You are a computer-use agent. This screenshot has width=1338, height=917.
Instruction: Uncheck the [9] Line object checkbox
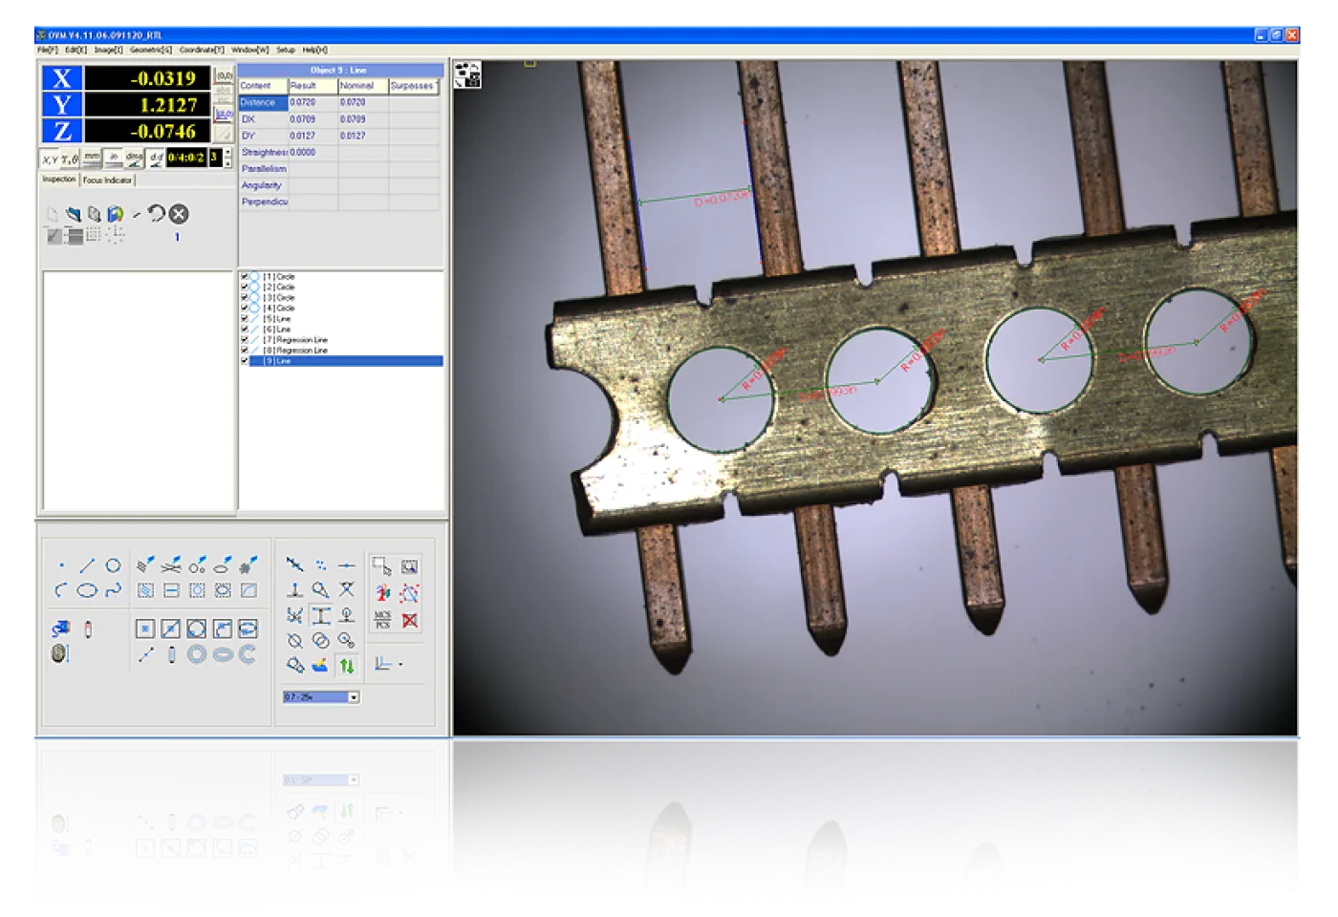(245, 361)
